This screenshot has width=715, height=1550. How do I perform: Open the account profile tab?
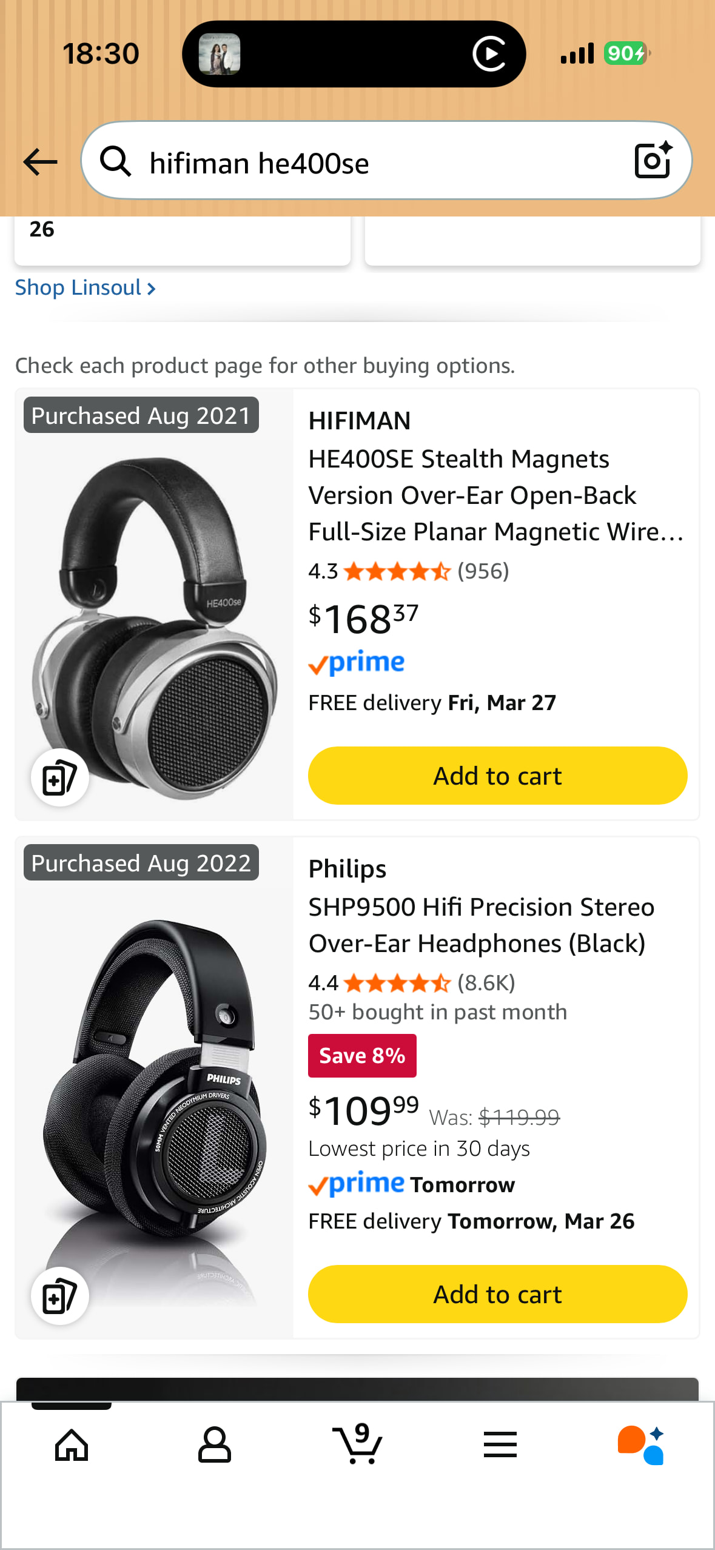pyautogui.click(x=215, y=1444)
